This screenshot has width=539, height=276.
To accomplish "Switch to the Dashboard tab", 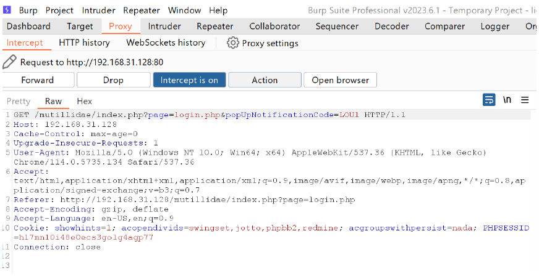I will tap(28, 26).
